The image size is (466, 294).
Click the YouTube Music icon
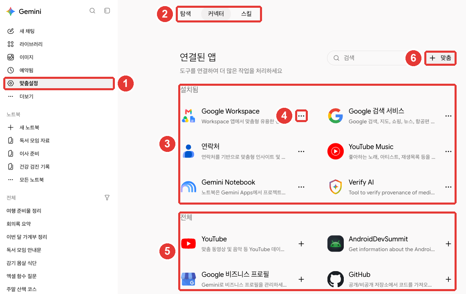pos(336,151)
